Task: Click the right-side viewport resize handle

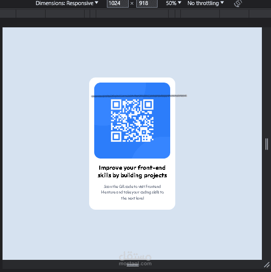Action: (266, 144)
